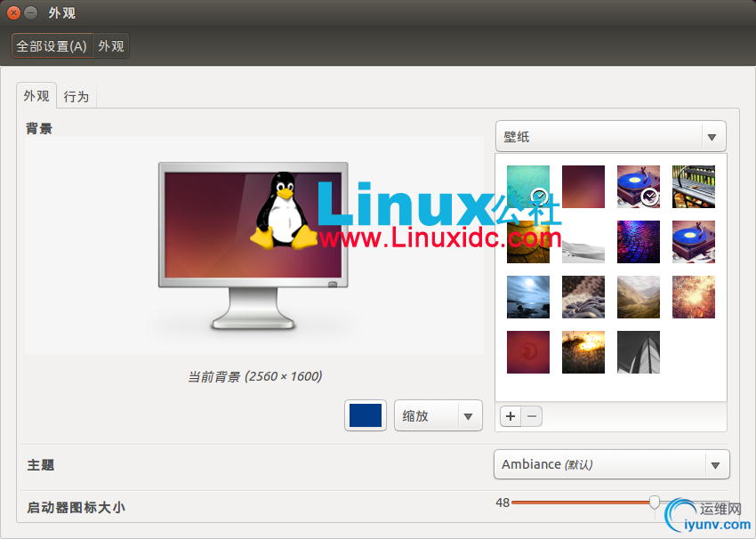This screenshot has width=756, height=539.
Task: Select the grayscale building corner wallpaper
Action: (639, 352)
